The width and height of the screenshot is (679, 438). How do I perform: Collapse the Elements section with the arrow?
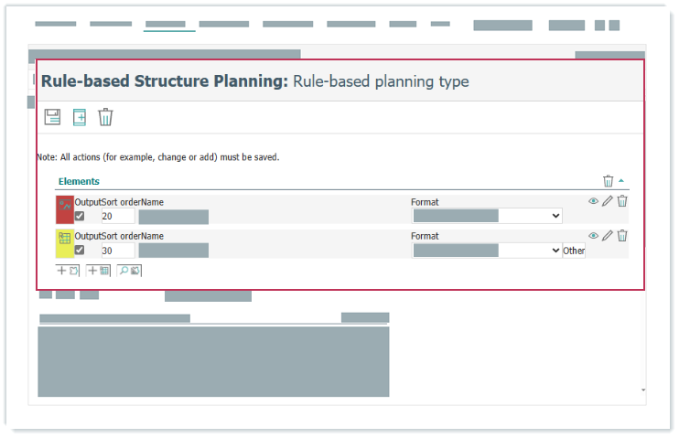pos(622,181)
